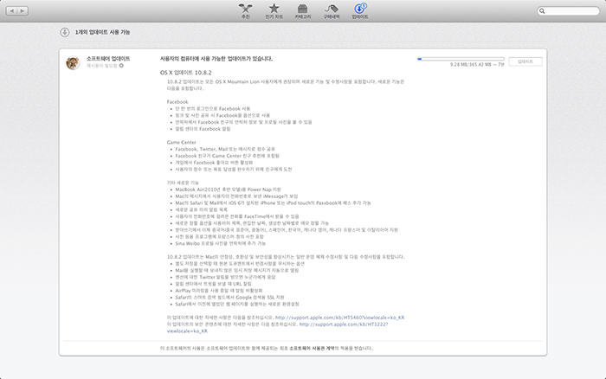Click the App Store search field

point(568,11)
